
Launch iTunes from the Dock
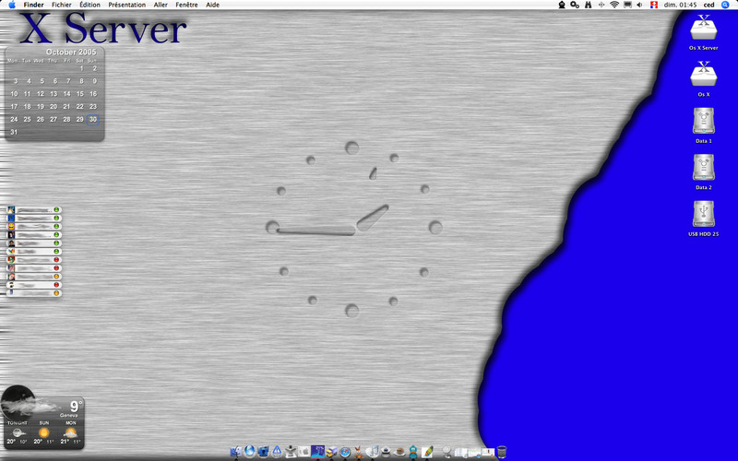tap(373, 452)
